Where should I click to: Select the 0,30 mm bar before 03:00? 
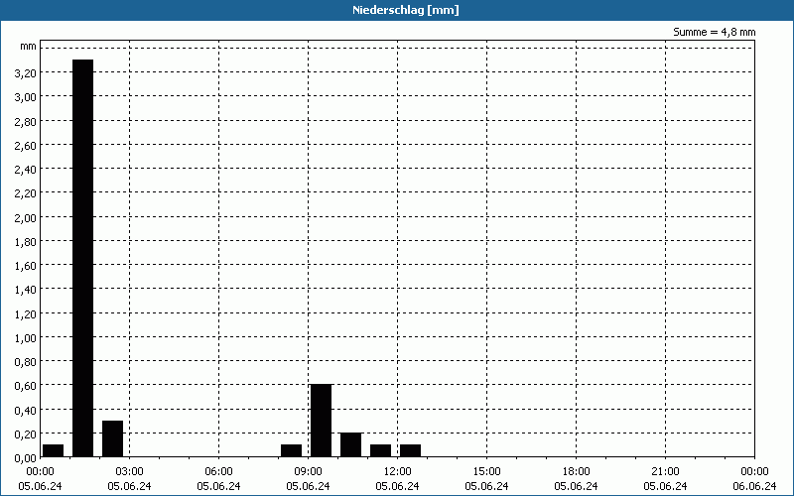[112, 438]
